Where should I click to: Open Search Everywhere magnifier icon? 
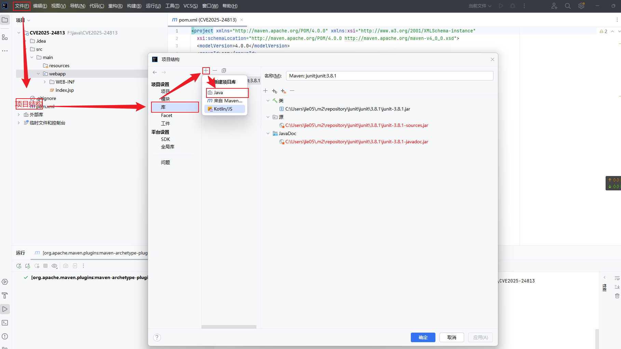568,6
